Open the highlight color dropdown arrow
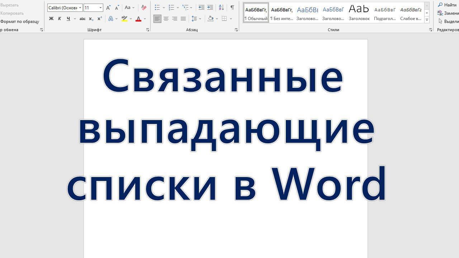This screenshot has width=459, height=258. (x=131, y=19)
